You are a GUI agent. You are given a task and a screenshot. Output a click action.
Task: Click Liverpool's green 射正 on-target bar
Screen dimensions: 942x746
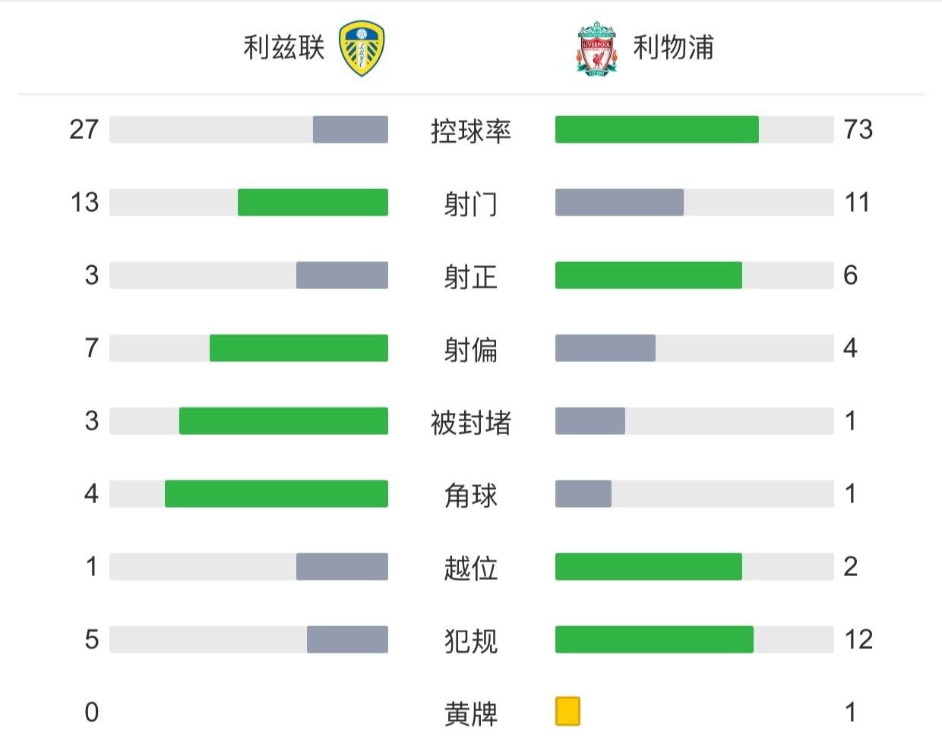648,275
